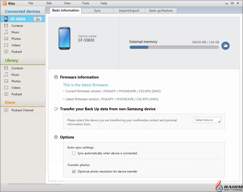Click the Library section header
Viewport: 243px width, 192px height.
click(x=12, y=60)
